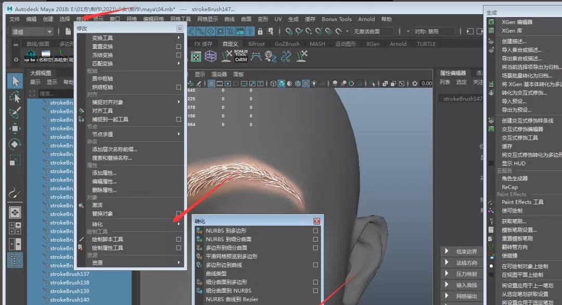
Task: Click the XGen 编辑器 menu icon
Action: coord(491,22)
